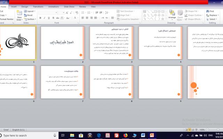223x139 pixels.
Task: Open the View tab
Action: click(93, 7)
